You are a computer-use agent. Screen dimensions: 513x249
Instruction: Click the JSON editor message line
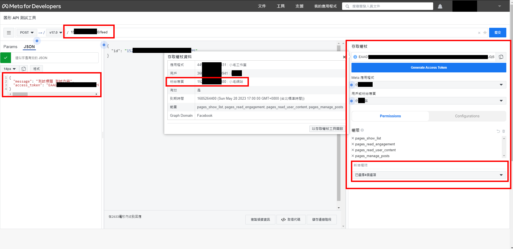pyautogui.click(x=43, y=81)
